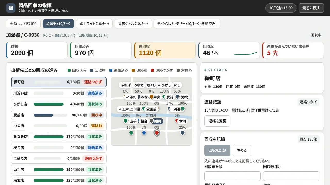The width and height of the screenshot is (330, 185).
Task: Open the 連絡が済んでいない出荷先 card
Action: click(293, 50)
